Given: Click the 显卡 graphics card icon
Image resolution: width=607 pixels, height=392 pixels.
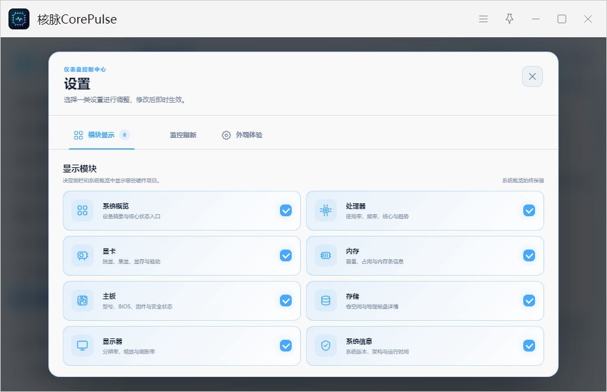Looking at the screenshot, I should [x=82, y=255].
